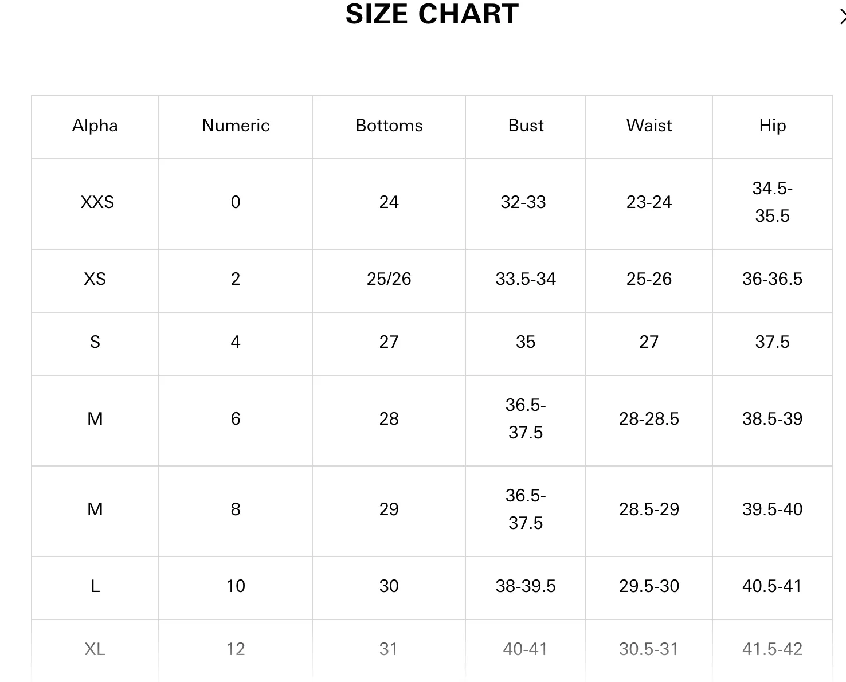Click the Alpha column header
This screenshot has height=682, width=846.
click(95, 126)
